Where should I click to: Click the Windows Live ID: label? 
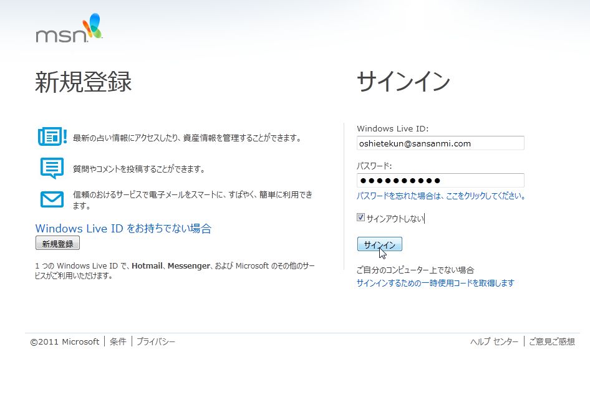point(393,128)
